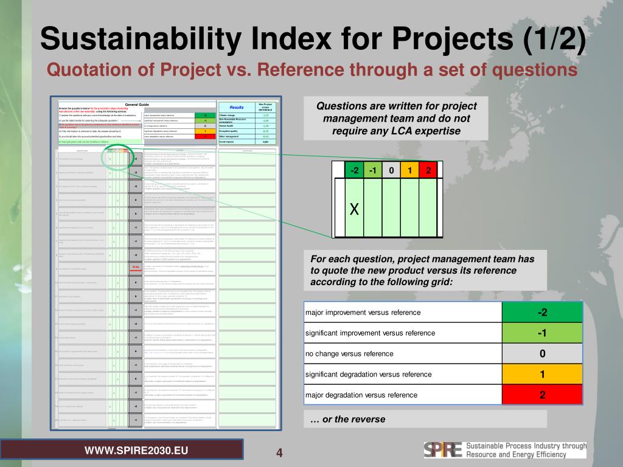This screenshot has height=467, width=623.
Task: Click the 0 header in the enlarged quotation grid
Action: pyautogui.click(x=391, y=170)
